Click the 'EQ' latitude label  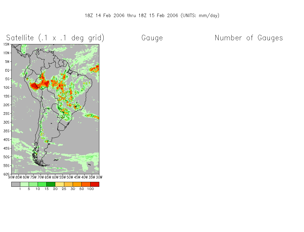click(x=7, y=70)
